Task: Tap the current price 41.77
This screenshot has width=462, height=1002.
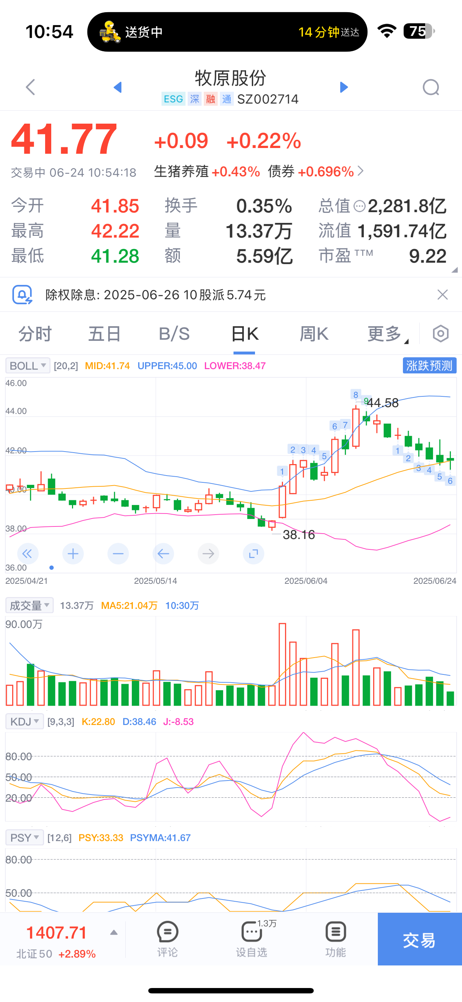Action: pyautogui.click(x=64, y=139)
